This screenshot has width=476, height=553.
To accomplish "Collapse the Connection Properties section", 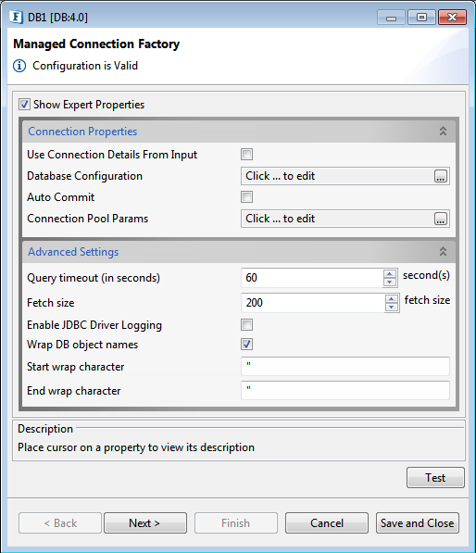I will click(x=443, y=132).
